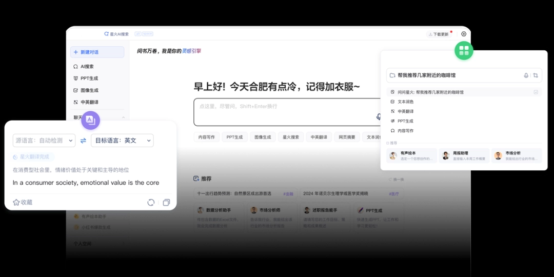The width and height of the screenshot is (554, 277).
Task: Select 图像生成 in the left sidebar
Action: pyautogui.click(x=89, y=90)
